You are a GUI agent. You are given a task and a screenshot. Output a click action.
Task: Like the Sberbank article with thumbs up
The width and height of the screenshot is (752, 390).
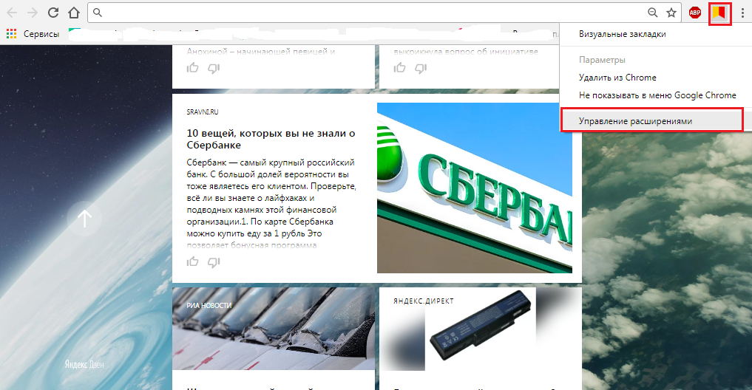click(x=193, y=261)
